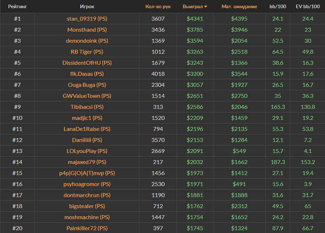Sort table by Кол-во рук column

pyautogui.click(x=158, y=7)
